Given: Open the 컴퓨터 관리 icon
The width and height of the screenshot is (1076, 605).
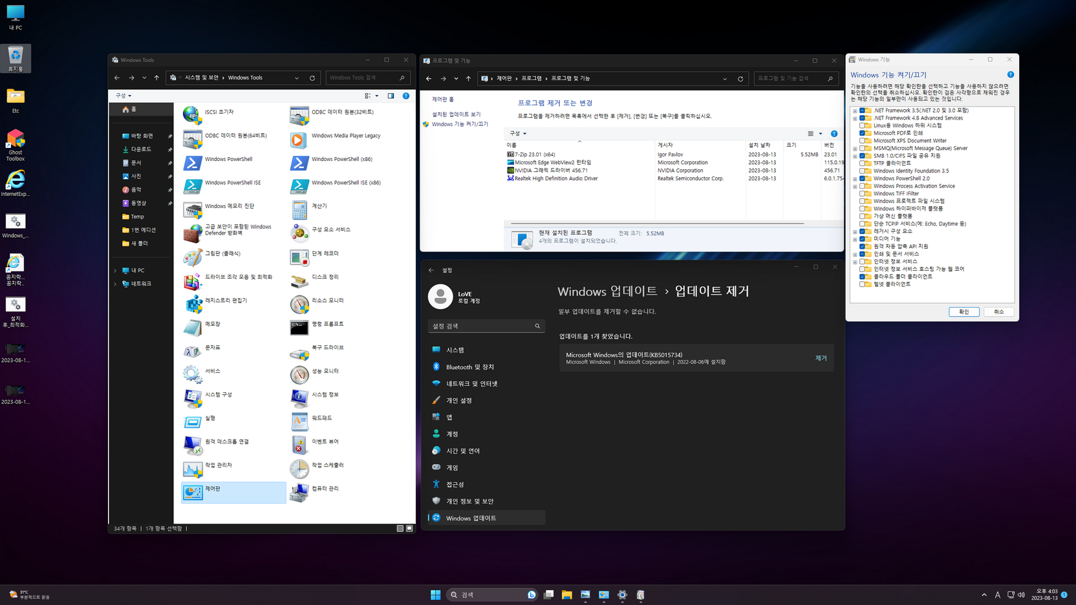Looking at the screenshot, I should coord(299,491).
